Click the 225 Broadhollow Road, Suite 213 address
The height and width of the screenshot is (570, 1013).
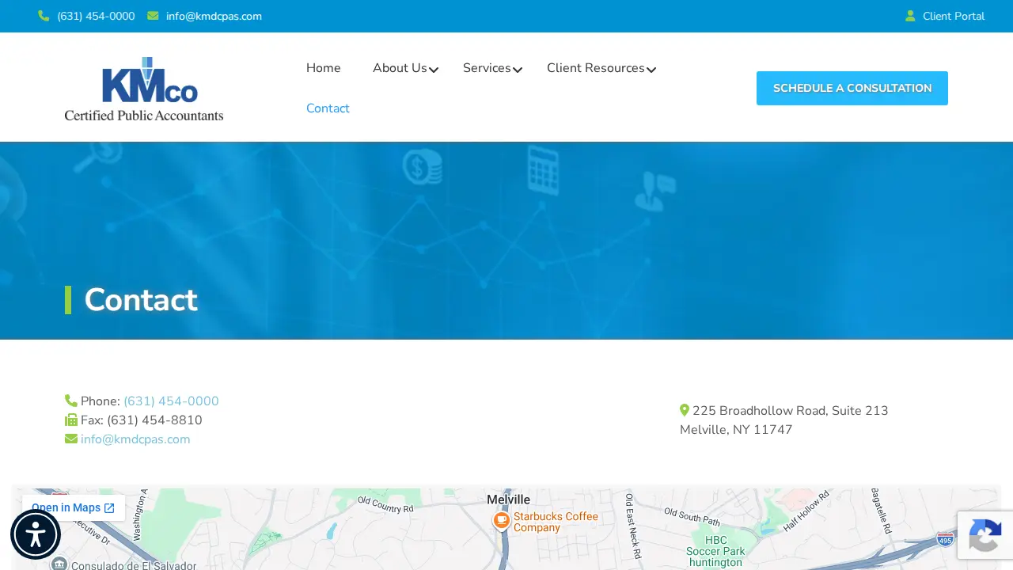pos(791,411)
